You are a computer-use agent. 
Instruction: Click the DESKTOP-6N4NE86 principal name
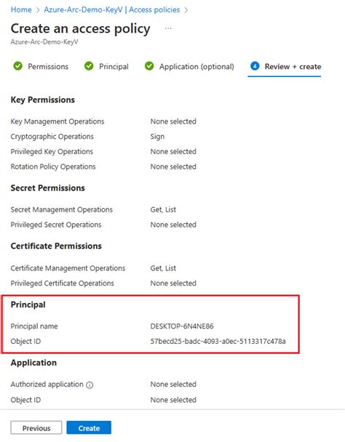182,326
